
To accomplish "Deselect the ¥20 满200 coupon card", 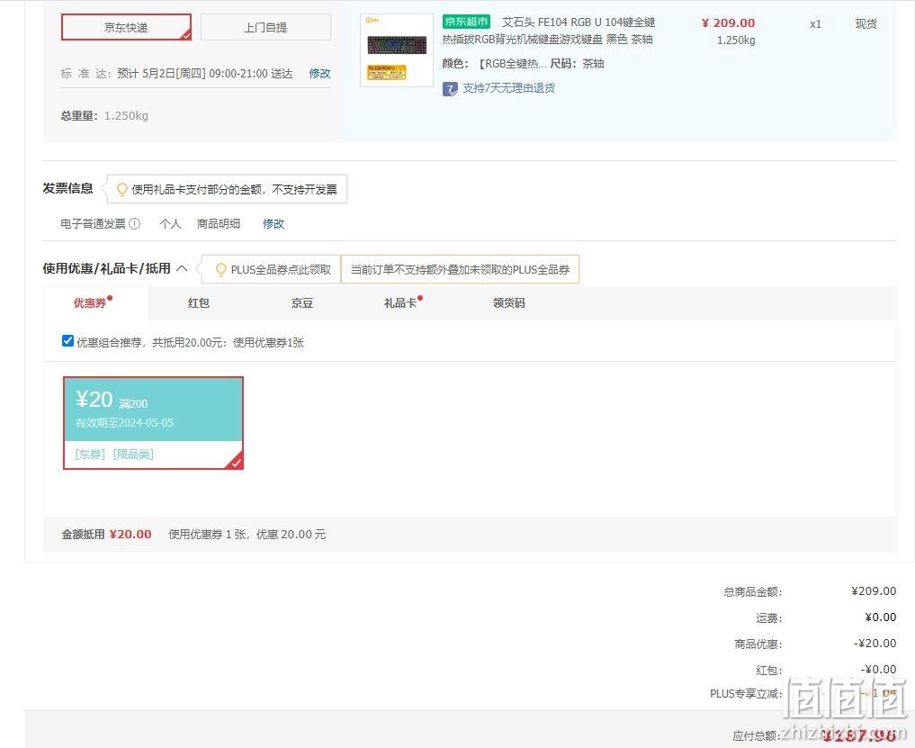I will coord(153,423).
